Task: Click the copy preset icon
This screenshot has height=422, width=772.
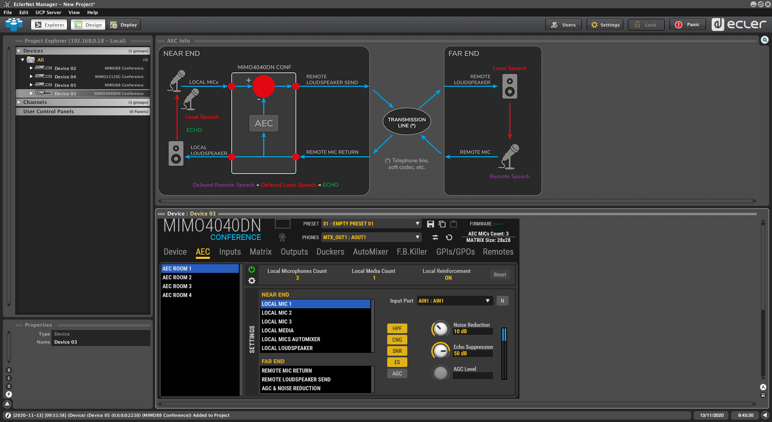Action: 442,224
